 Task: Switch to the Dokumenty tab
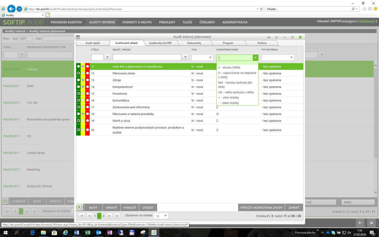195,43
